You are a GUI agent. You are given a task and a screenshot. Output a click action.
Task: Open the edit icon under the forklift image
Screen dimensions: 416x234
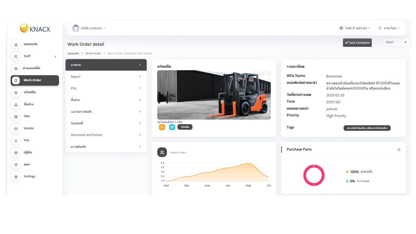(x=172, y=127)
